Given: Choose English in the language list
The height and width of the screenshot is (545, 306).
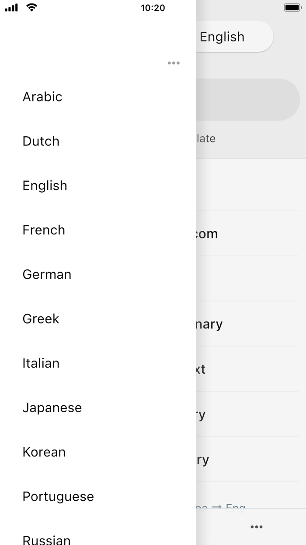Looking at the screenshot, I should pyautogui.click(x=45, y=185).
